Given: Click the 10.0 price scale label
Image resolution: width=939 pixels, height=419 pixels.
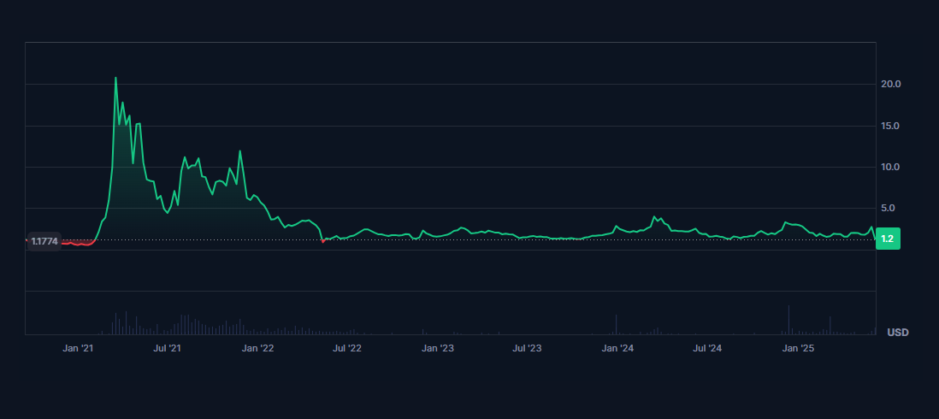Looking at the screenshot, I should 891,167.
